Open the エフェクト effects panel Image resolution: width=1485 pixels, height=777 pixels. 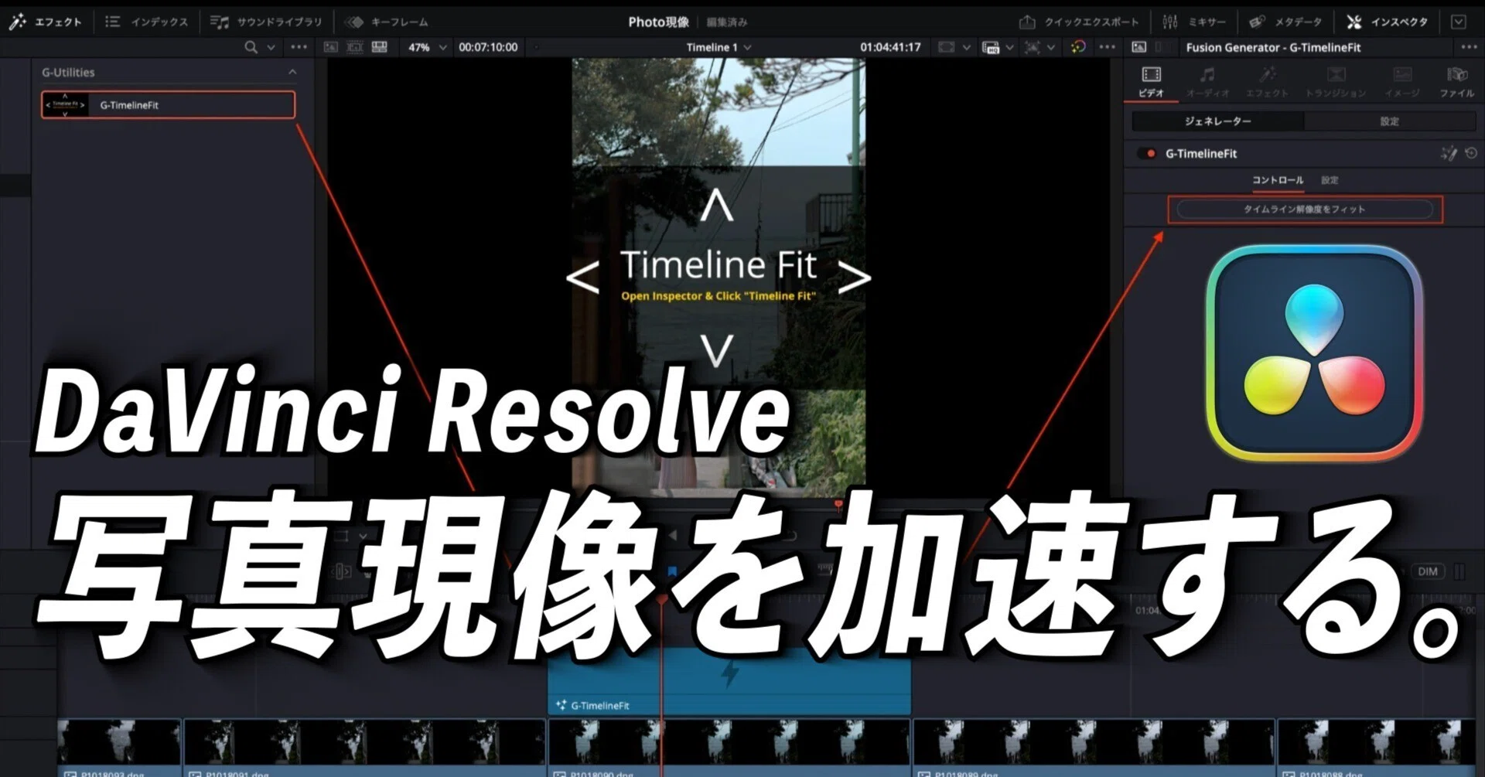click(45, 22)
